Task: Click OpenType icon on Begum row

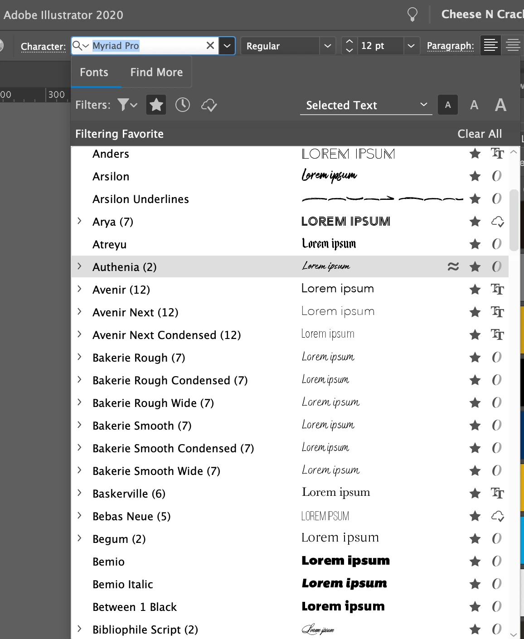Action: click(497, 539)
